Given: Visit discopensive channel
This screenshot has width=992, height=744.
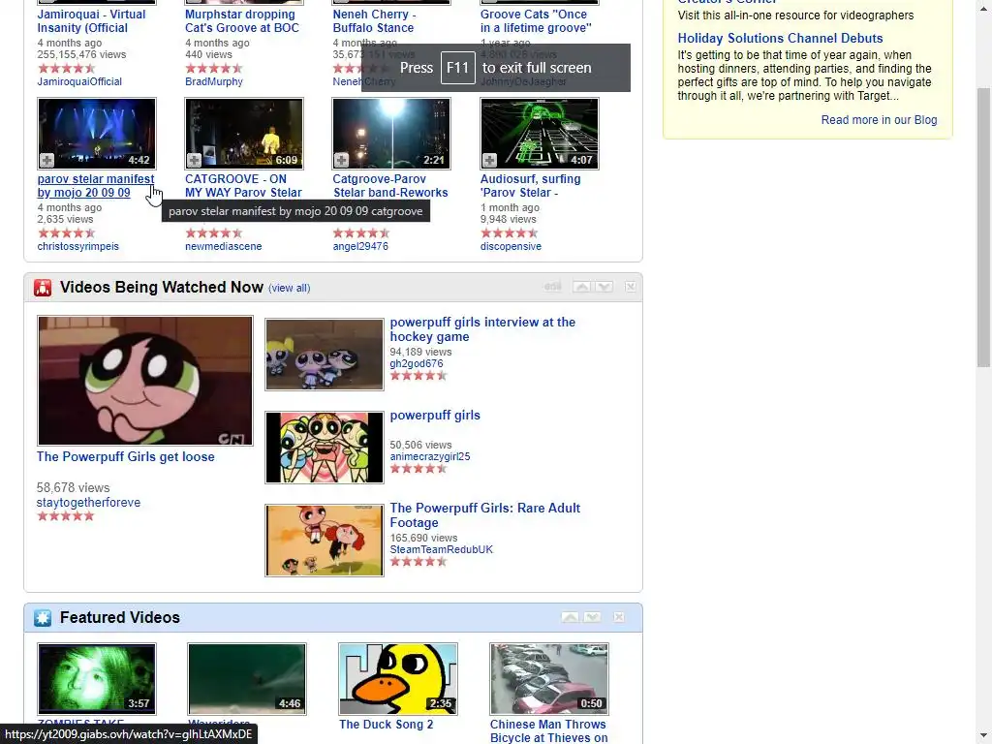Looking at the screenshot, I should click(511, 247).
